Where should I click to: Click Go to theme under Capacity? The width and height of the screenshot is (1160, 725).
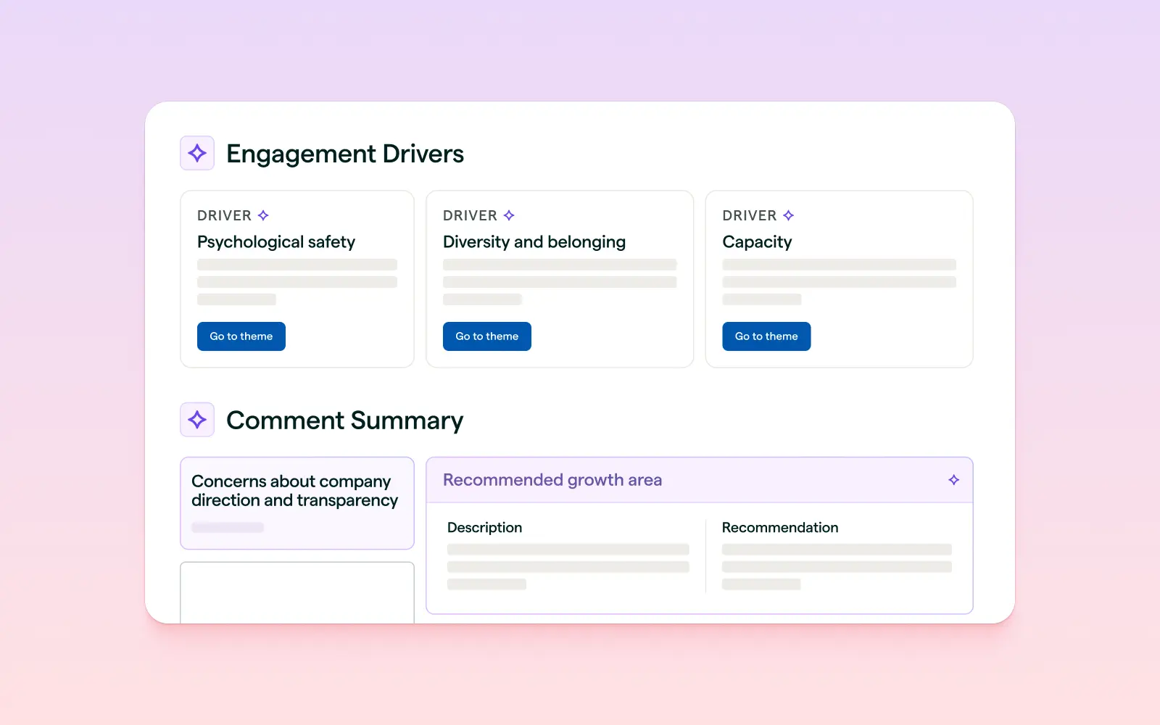(766, 336)
